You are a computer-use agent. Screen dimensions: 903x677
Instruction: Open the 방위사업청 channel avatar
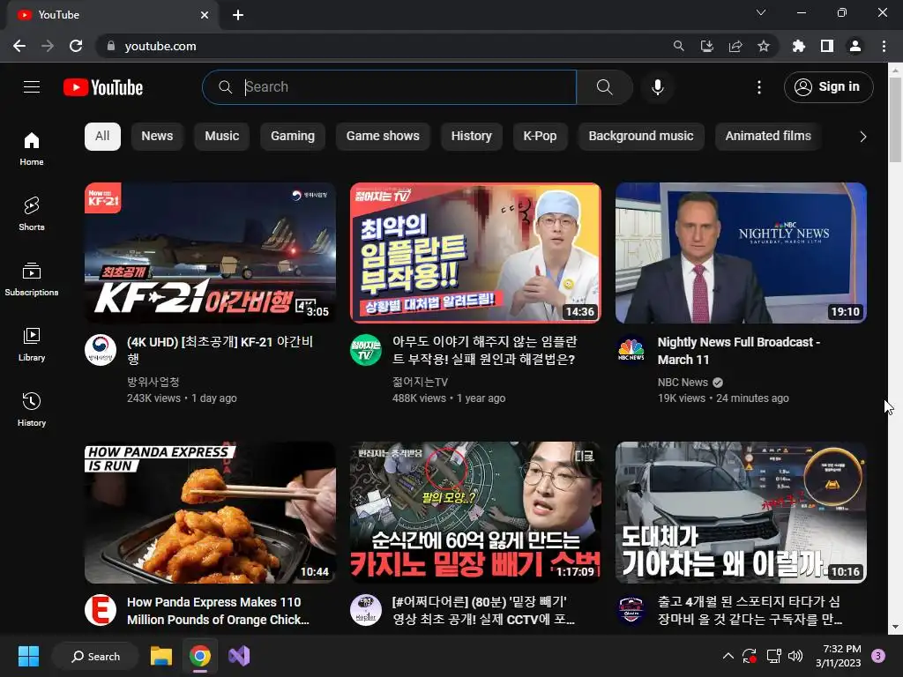(x=101, y=350)
